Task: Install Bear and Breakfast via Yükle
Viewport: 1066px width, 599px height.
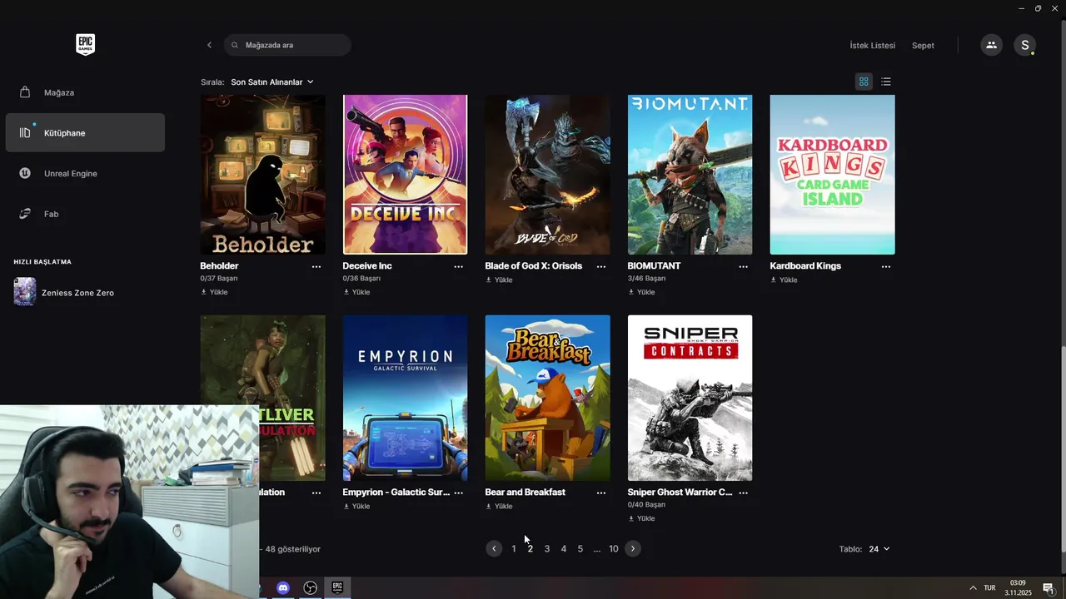Action: (x=499, y=506)
